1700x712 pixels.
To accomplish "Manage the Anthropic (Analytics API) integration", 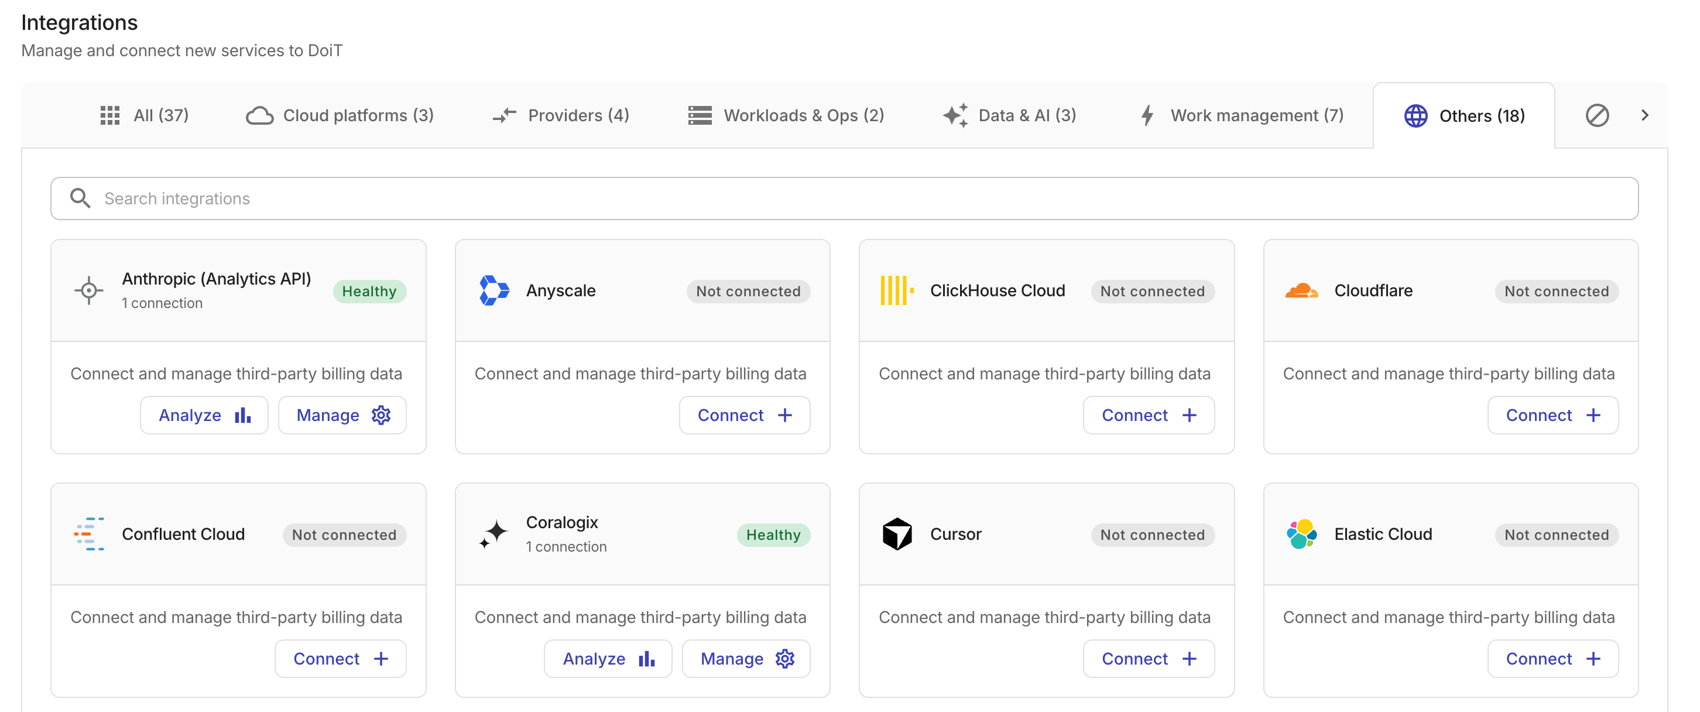I will click(x=342, y=415).
